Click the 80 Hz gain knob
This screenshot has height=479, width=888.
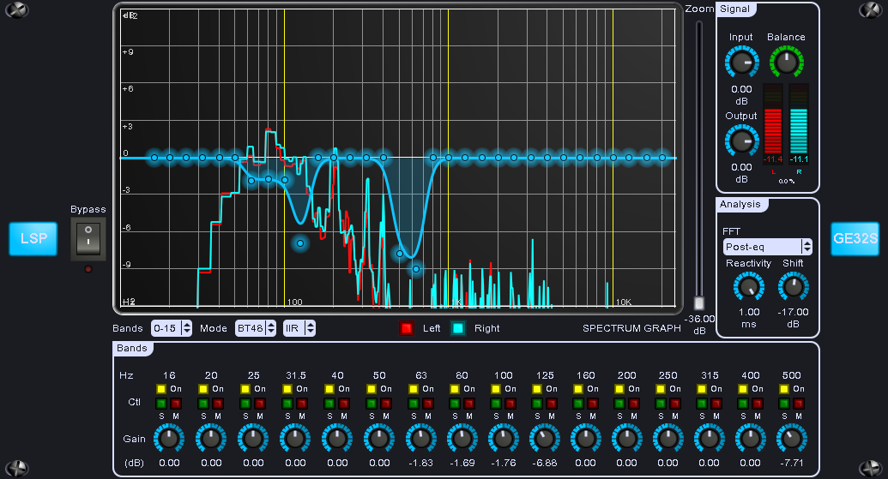tap(462, 438)
